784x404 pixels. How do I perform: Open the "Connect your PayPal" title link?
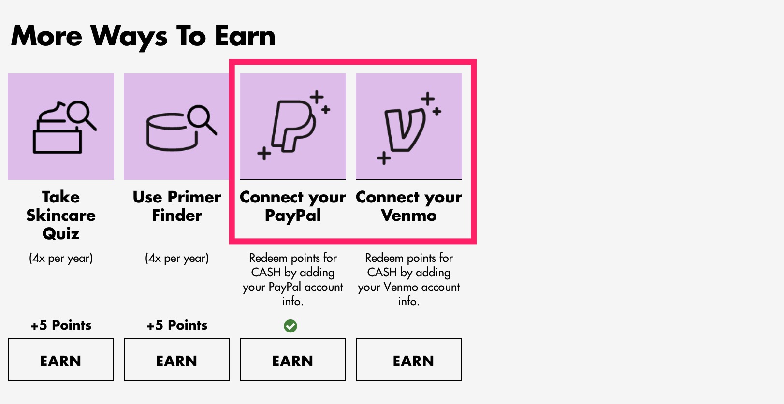point(293,206)
